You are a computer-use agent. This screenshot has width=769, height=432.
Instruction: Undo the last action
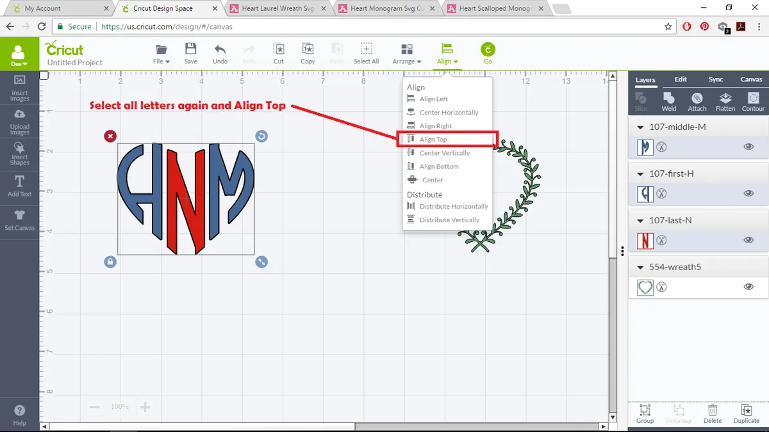(220, 54)
